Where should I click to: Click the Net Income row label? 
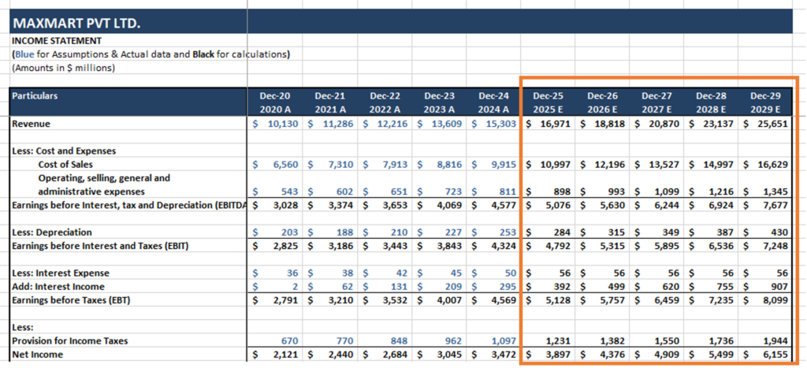click(37, 354)
